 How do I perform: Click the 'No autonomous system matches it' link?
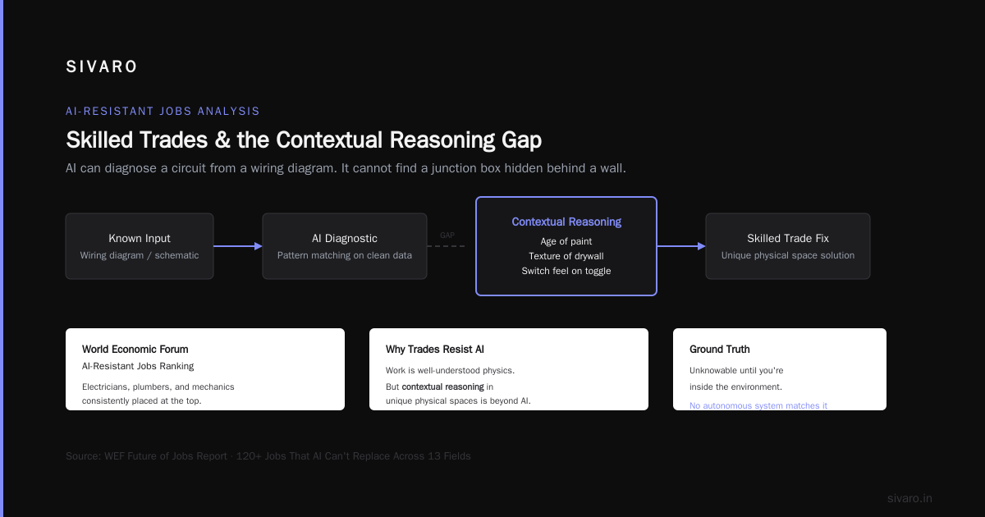tap(758, 405)
